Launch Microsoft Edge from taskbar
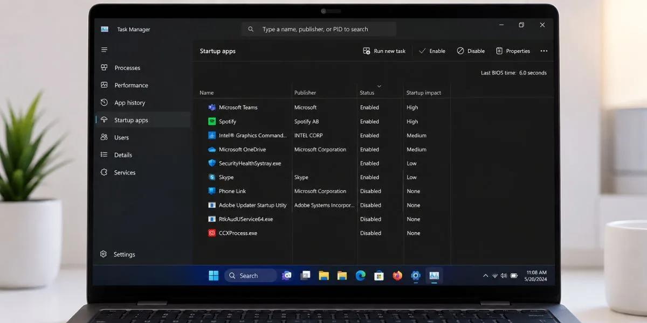 tap(361, 276)
